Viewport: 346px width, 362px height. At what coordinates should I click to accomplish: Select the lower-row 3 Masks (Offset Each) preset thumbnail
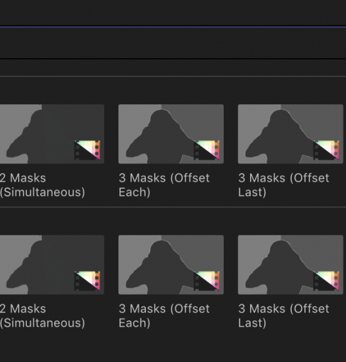pos(171,265)
